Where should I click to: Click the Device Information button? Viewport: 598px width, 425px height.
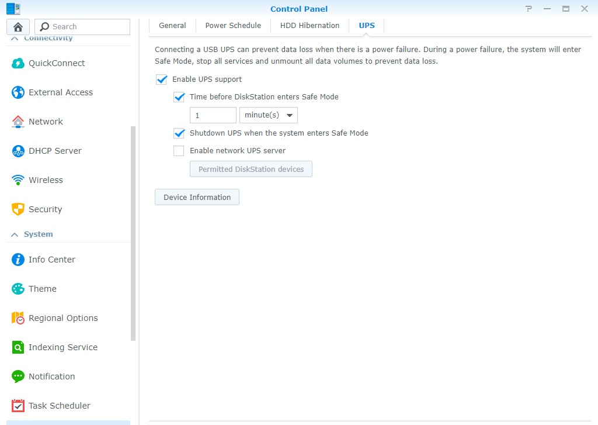(197, 198)
